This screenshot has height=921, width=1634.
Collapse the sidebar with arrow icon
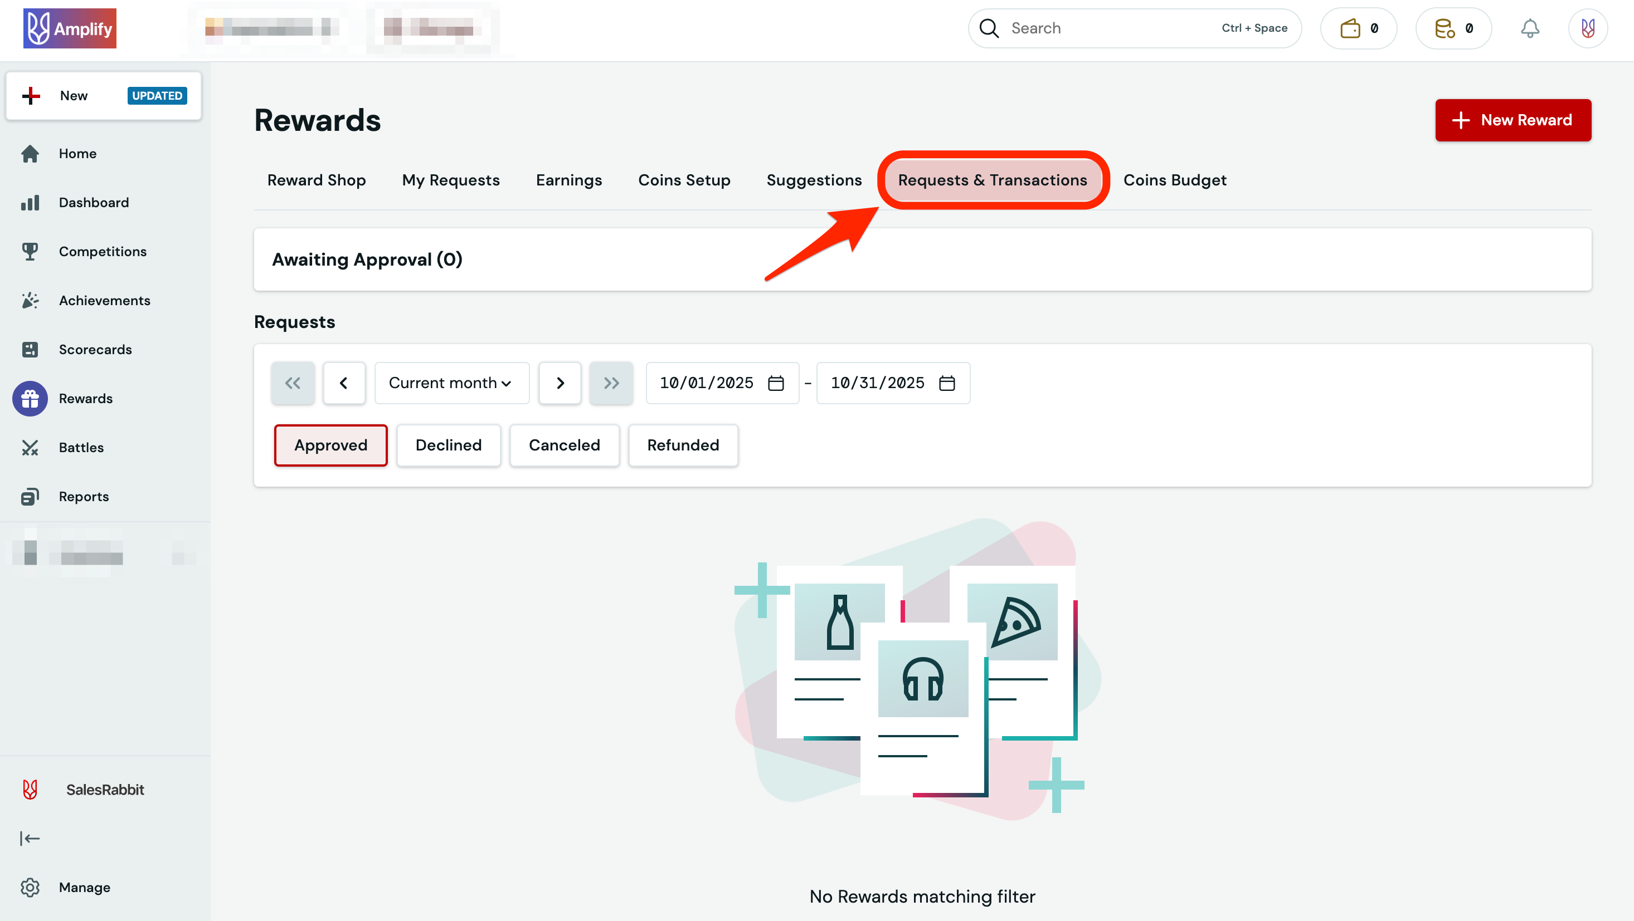[30, 838]
